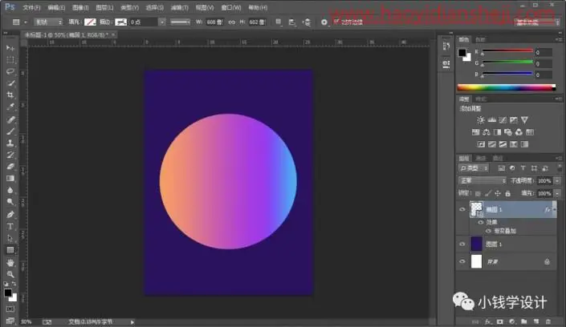This screenshot has height=327, width=566.
Task: Add Color Balance scales icon
Action: 487,132
